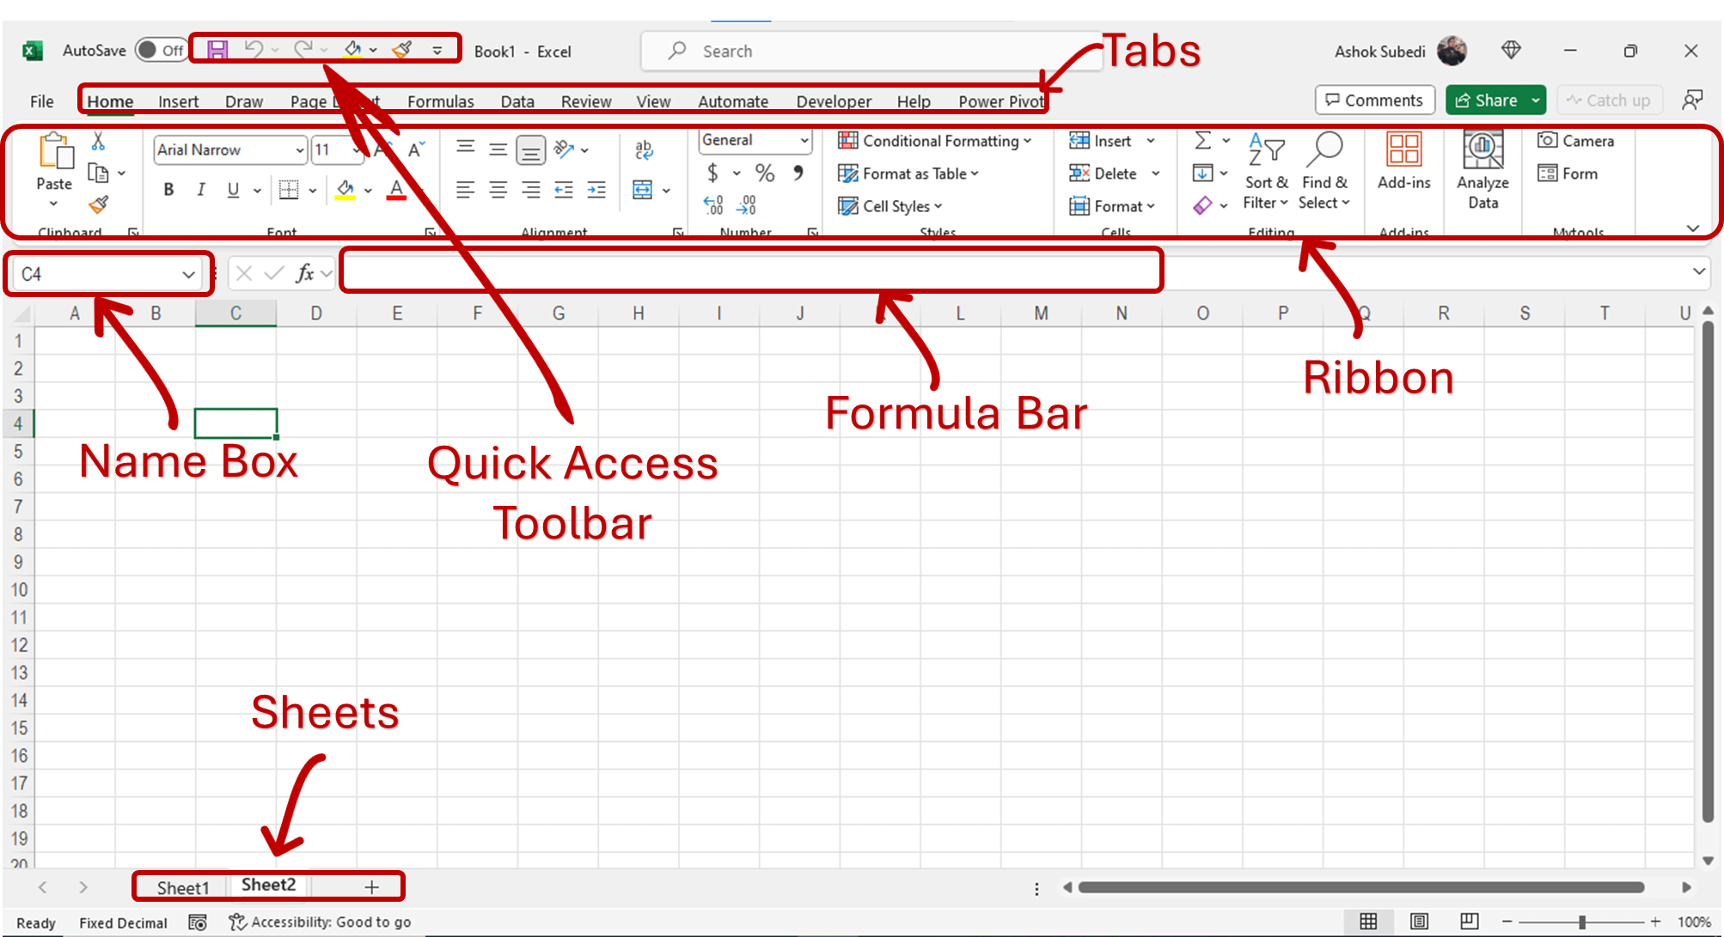
Task: Open the Name Box dropdown arrow
Action: point(188,274)
